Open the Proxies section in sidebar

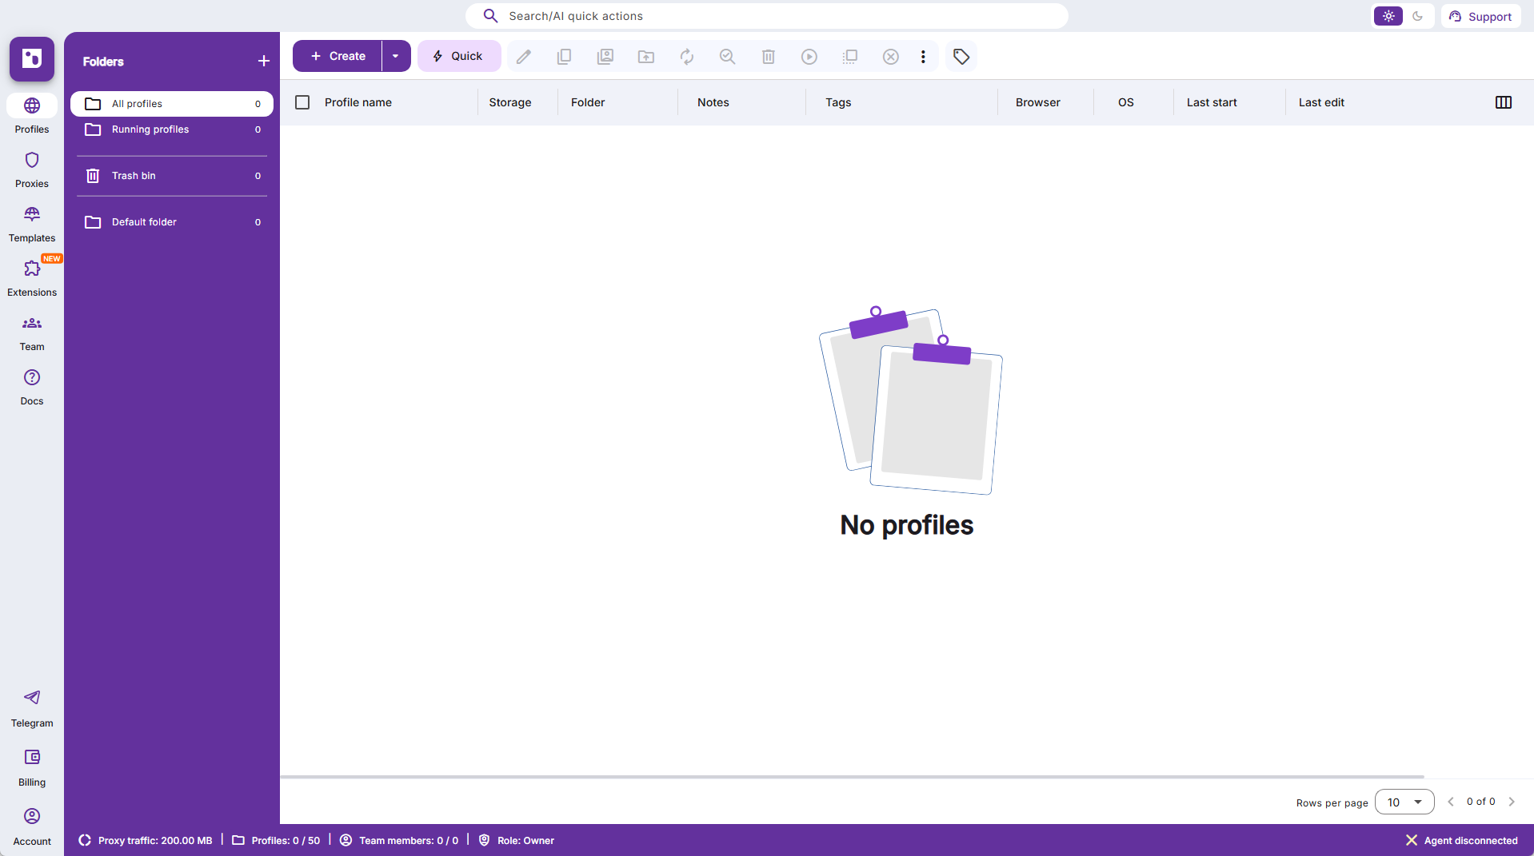click(x=32, y=170)
